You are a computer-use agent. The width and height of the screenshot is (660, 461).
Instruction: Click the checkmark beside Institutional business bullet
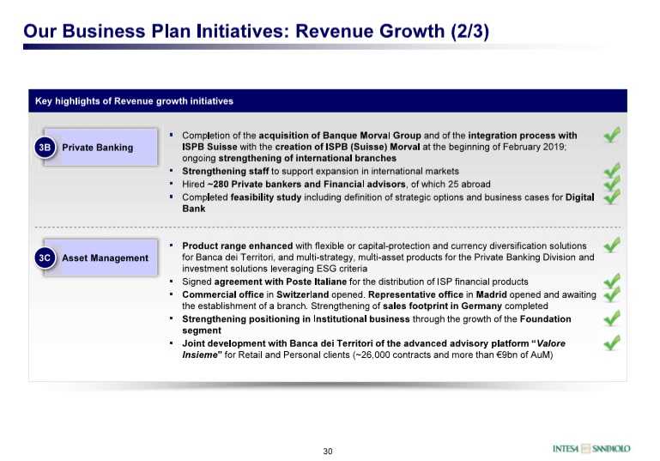(x=612, y=318)
